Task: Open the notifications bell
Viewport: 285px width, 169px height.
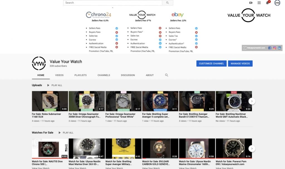Action: pyautogui.click(x=267, y=3)
